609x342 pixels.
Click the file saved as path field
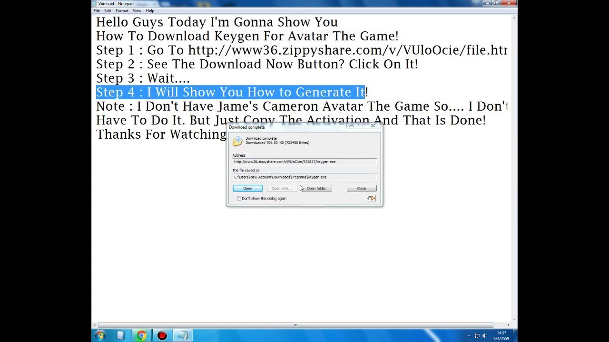[304, 177]
